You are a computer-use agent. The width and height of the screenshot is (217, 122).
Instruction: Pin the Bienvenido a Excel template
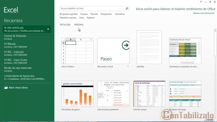128,66
